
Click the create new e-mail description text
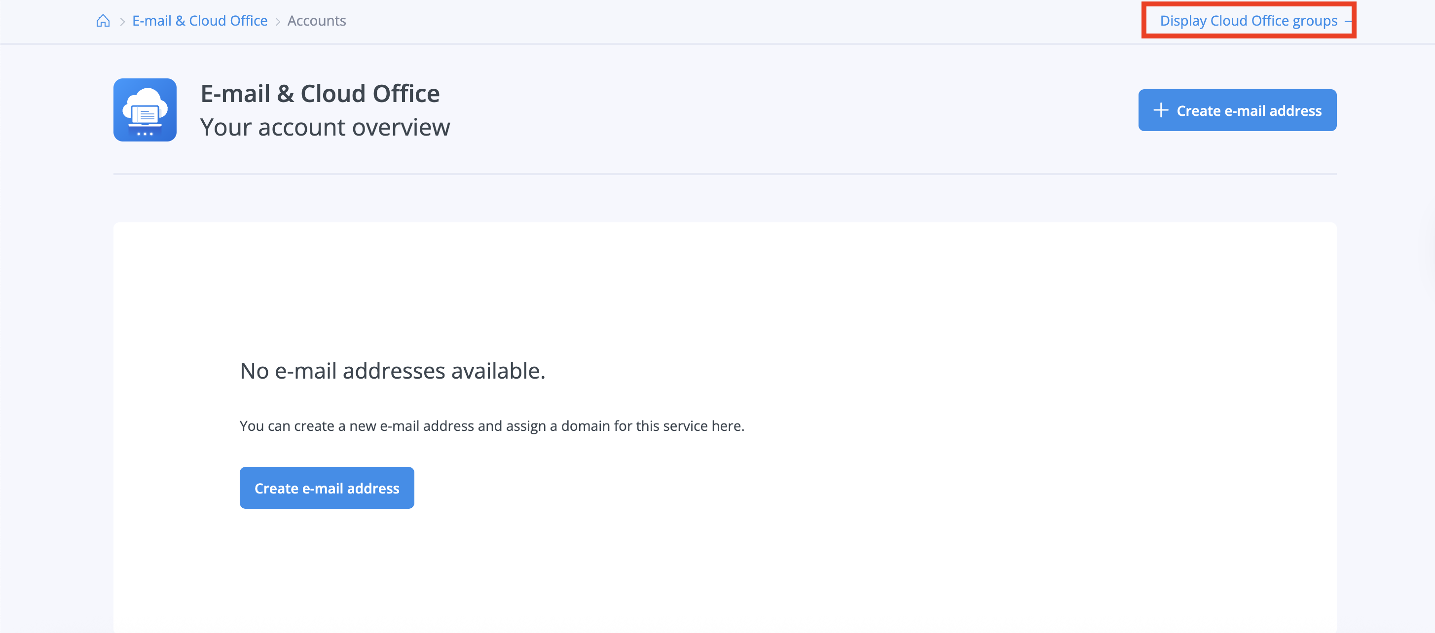tap(491, 426)
